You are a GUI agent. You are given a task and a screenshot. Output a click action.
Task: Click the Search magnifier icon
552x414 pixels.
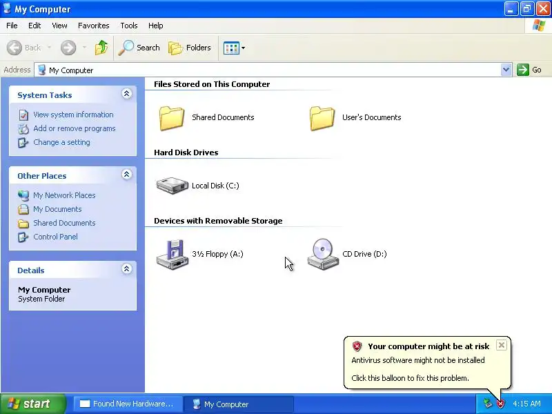click(x=126, y=48)
